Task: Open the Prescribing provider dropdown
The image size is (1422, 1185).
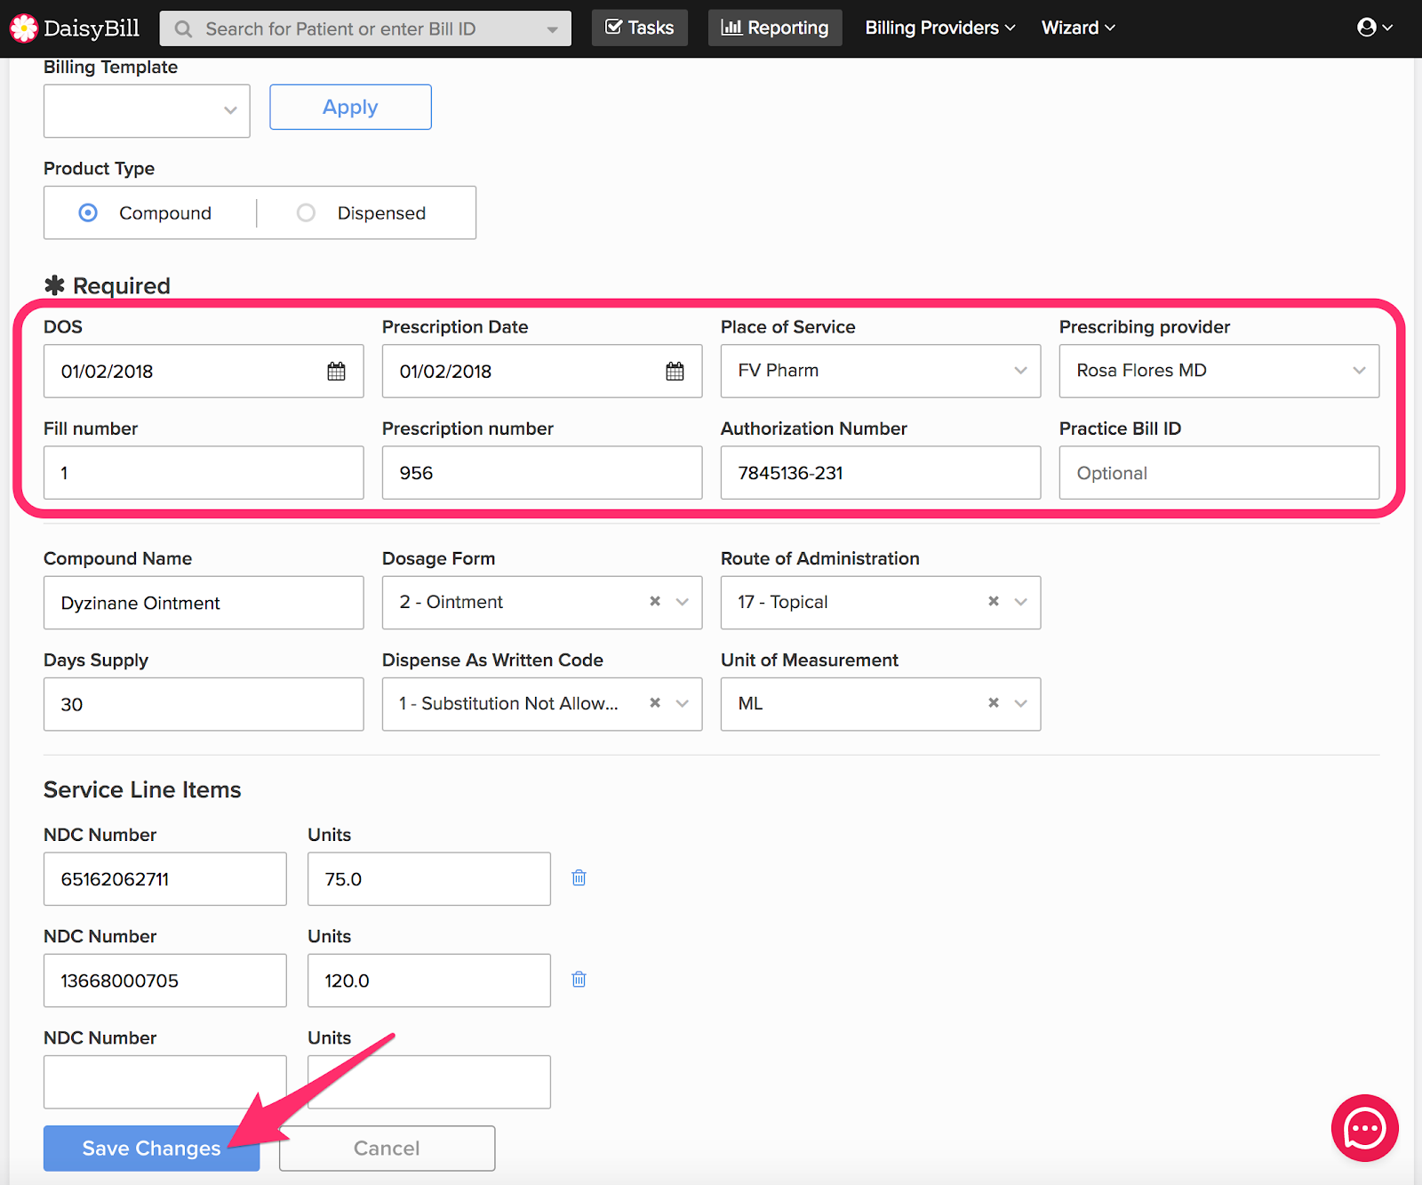Action: pyautogui.click(x=1218, y=371)
